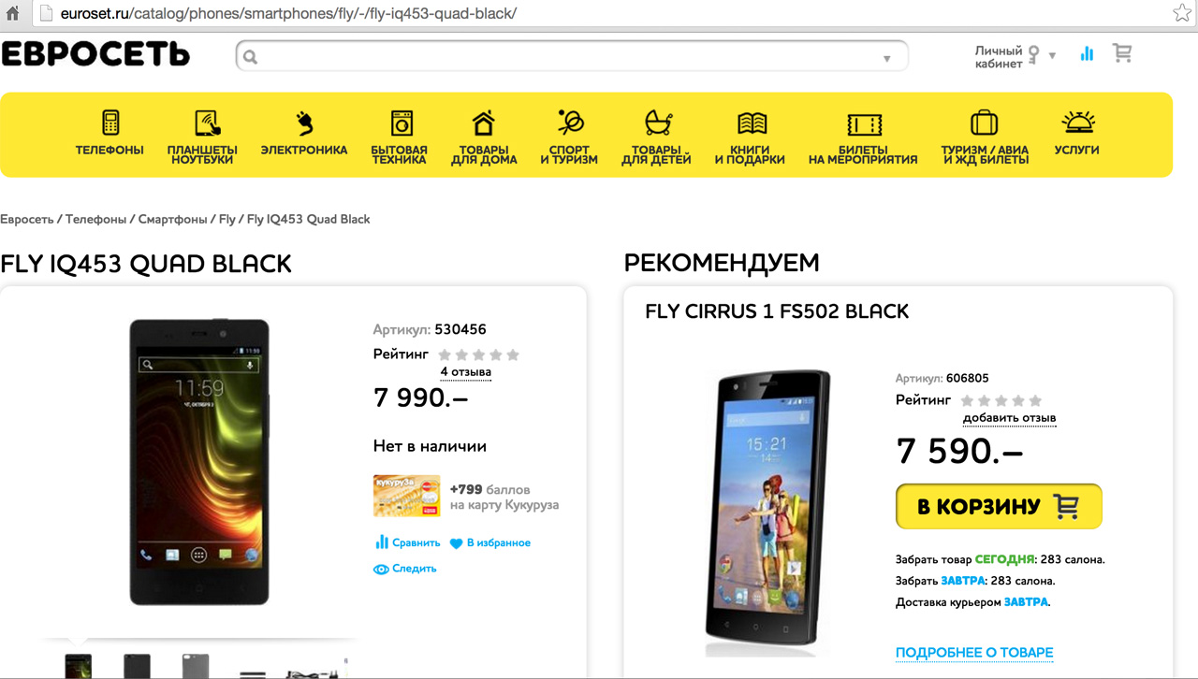The height and width of the screenshot is (679, 1198).
Task: Open the Планшеты Ноутбуки category icon
Action: pyautogui.click(x=207, y=123)
